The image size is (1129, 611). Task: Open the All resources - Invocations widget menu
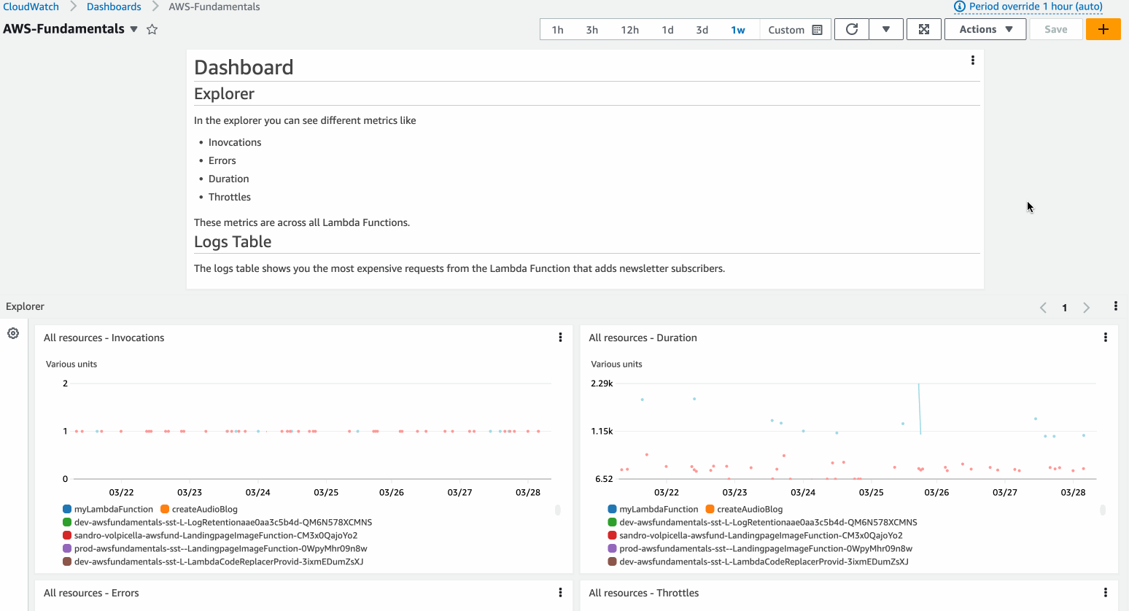tap(560, 337)
